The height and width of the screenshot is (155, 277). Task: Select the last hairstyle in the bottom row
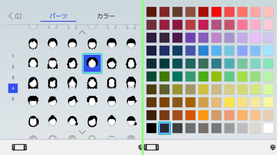[x=132, y=121]
